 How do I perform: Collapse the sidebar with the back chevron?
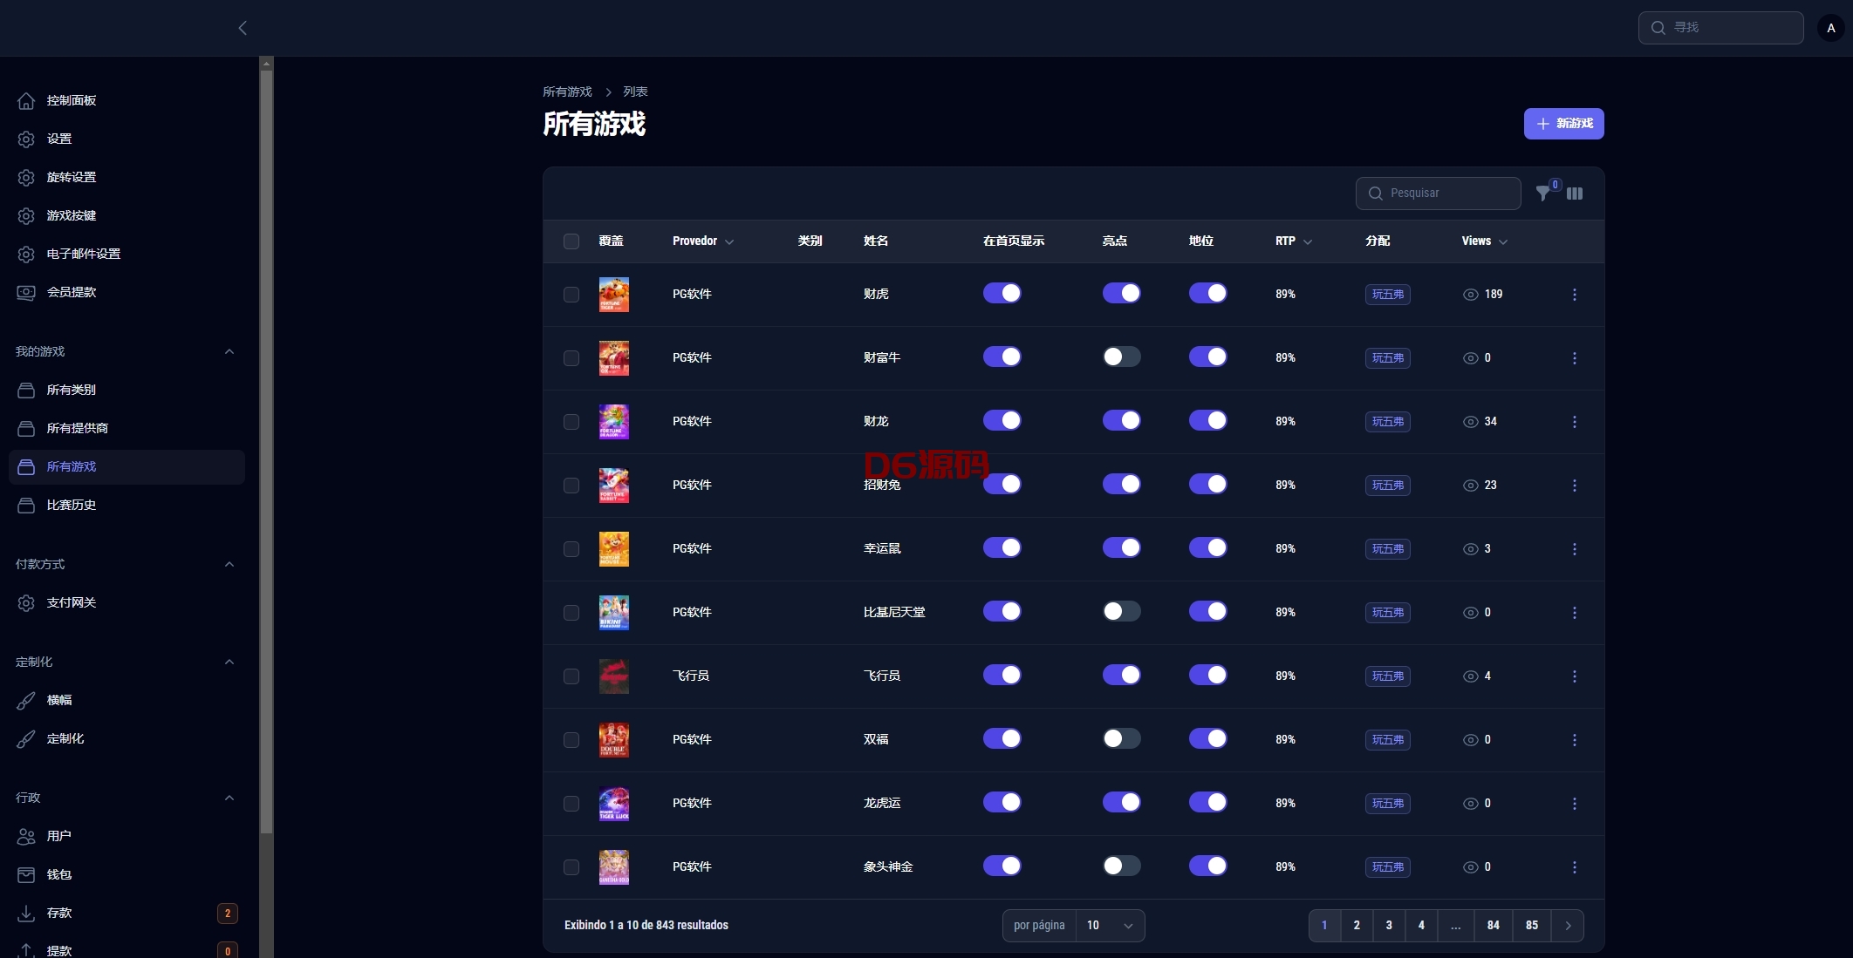tap(243, 28)
